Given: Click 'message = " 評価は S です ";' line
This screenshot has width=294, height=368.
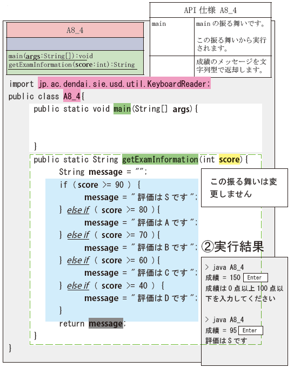Looking at the screenshot, I should (141, 197).
